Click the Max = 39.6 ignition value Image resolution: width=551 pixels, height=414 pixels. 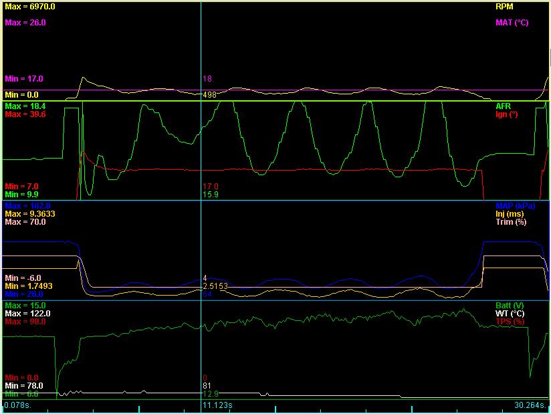click(25, 114)
